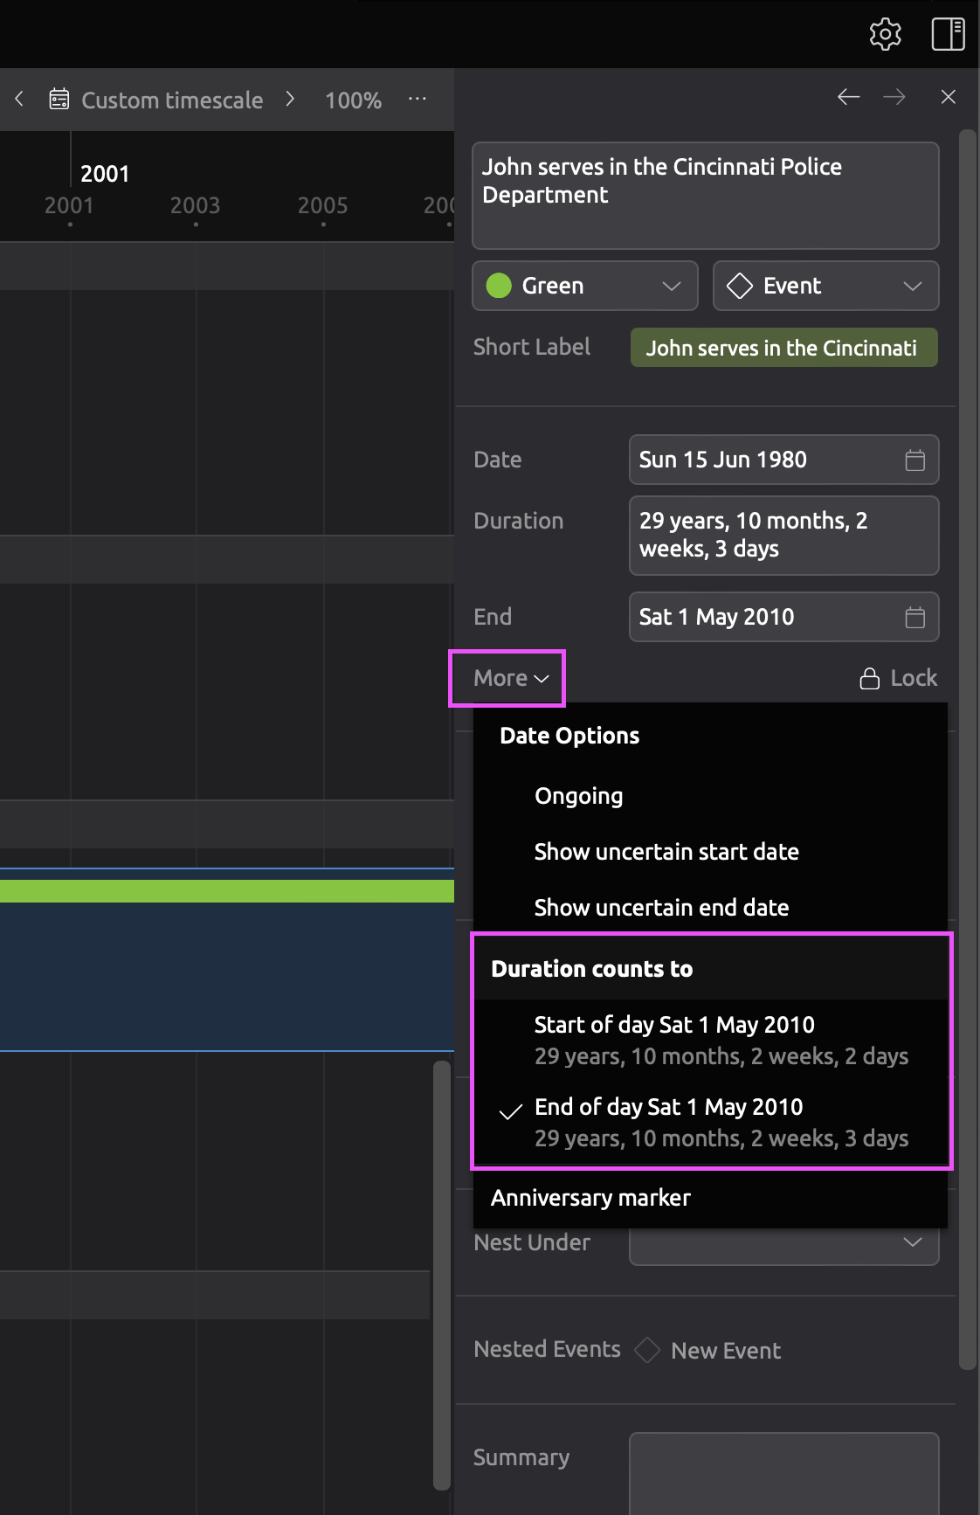Toggle the side panel layout icon
This screenshot has width=980, height=1515.
coord(948,34)
